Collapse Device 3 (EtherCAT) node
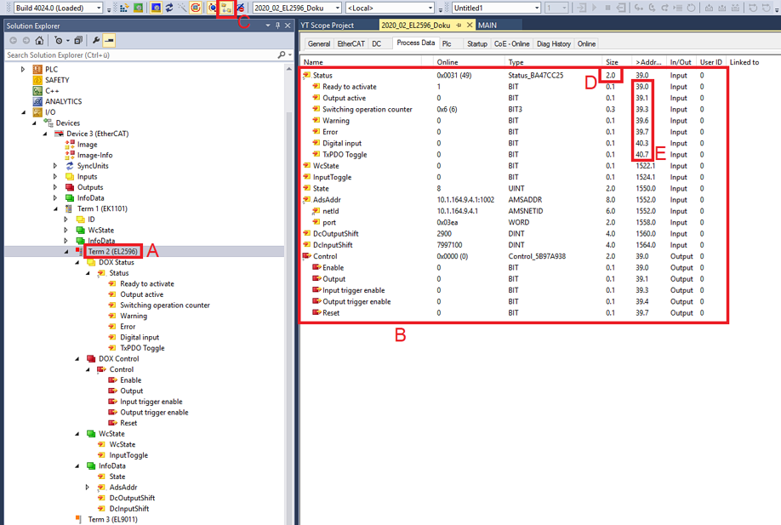Screen dimensions: 781x525 click(45, 134)
